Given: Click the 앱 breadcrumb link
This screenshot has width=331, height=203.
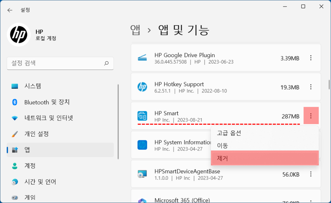Looking at the screenshot, I should (135, 30).
